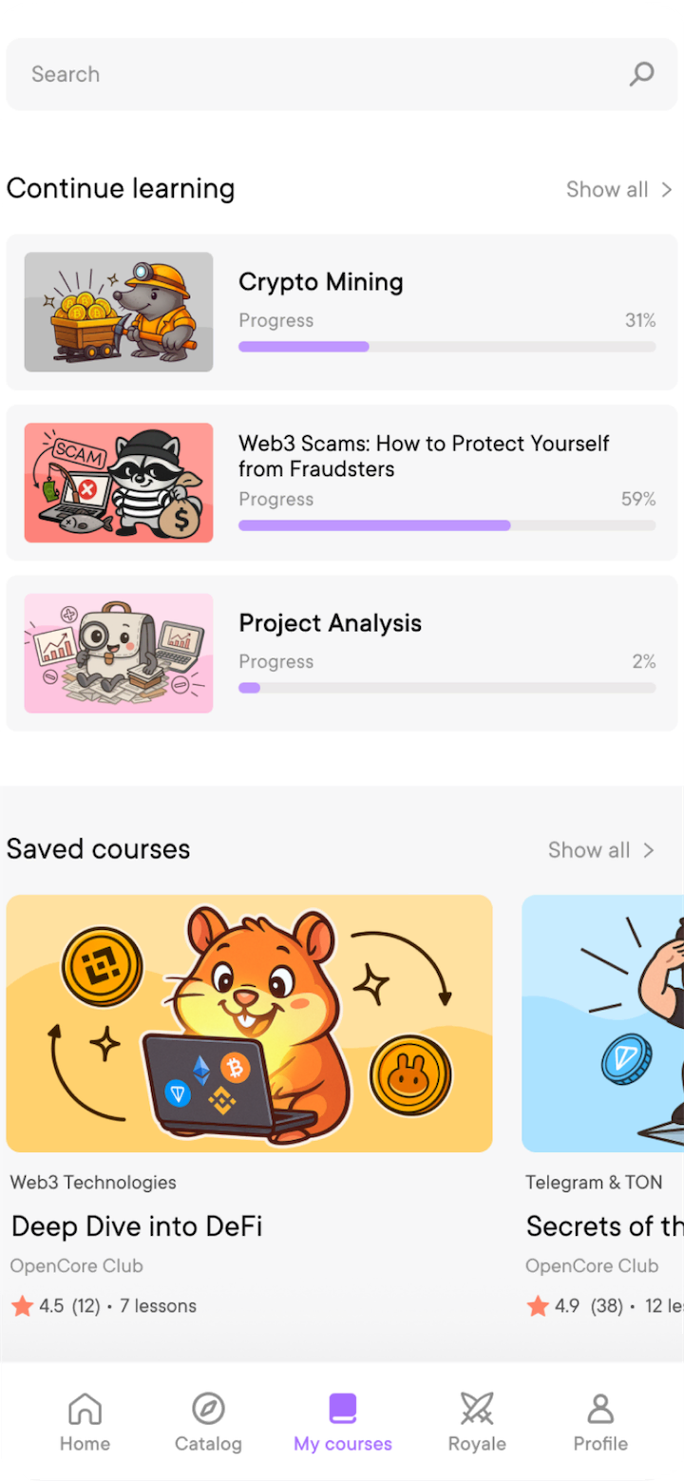Select the My courses book icon
The width and height of the screenshot is (684, 1481).
[x=343, y=1408]
